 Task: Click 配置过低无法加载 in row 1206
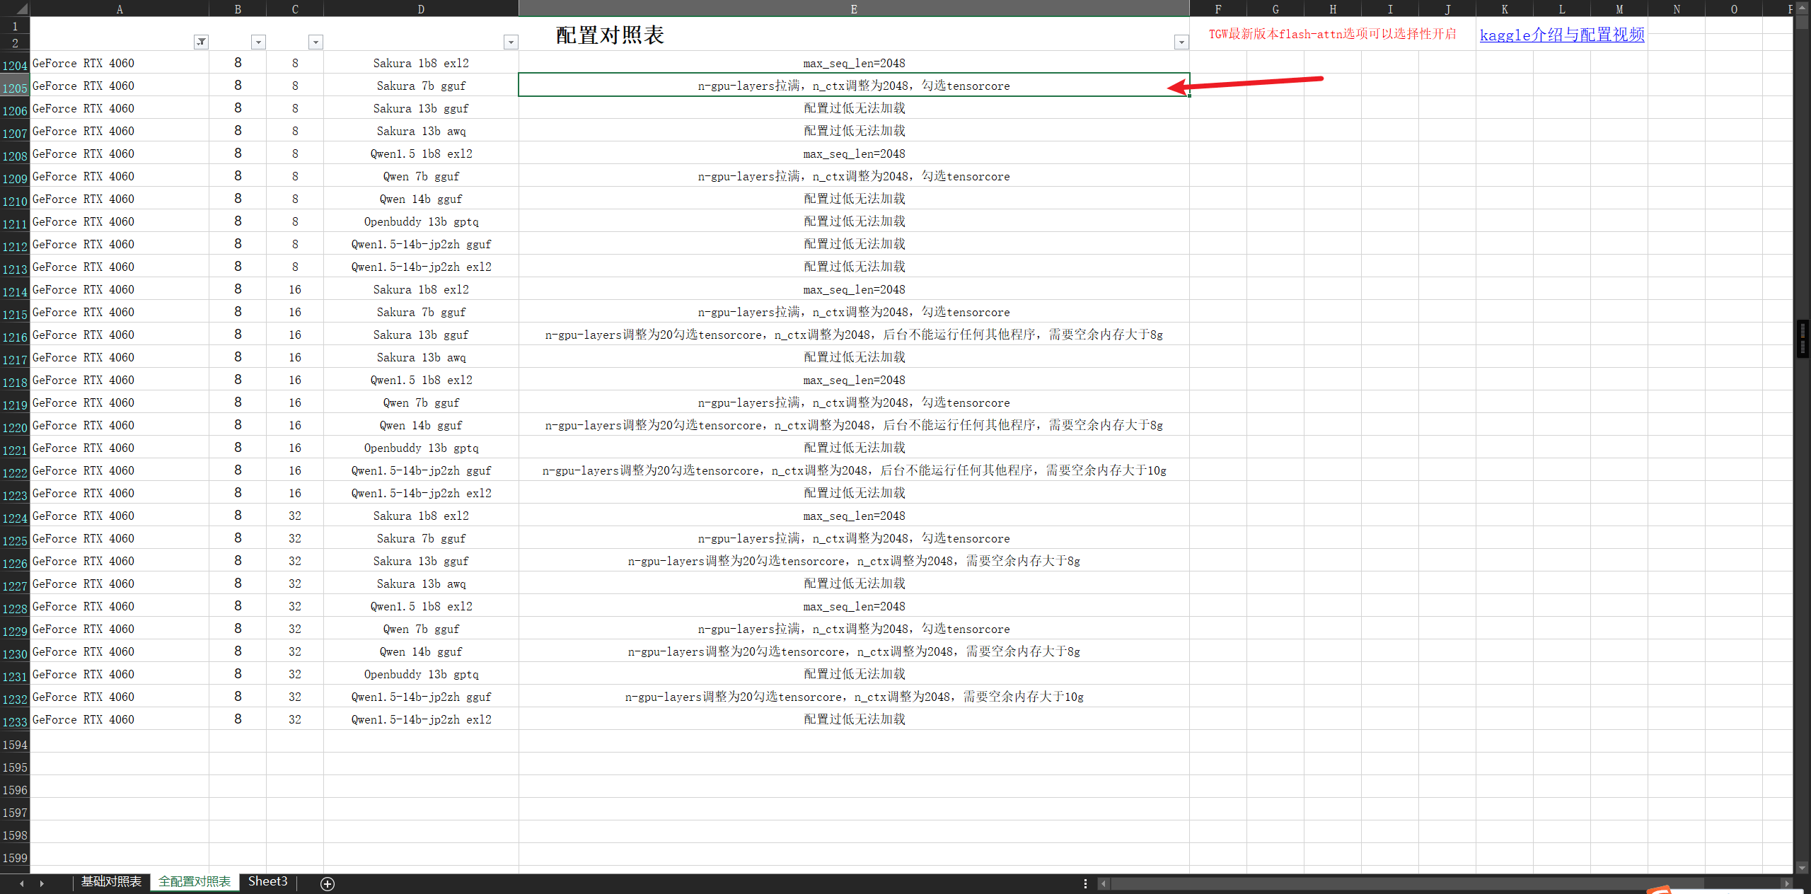coord(854,108)
